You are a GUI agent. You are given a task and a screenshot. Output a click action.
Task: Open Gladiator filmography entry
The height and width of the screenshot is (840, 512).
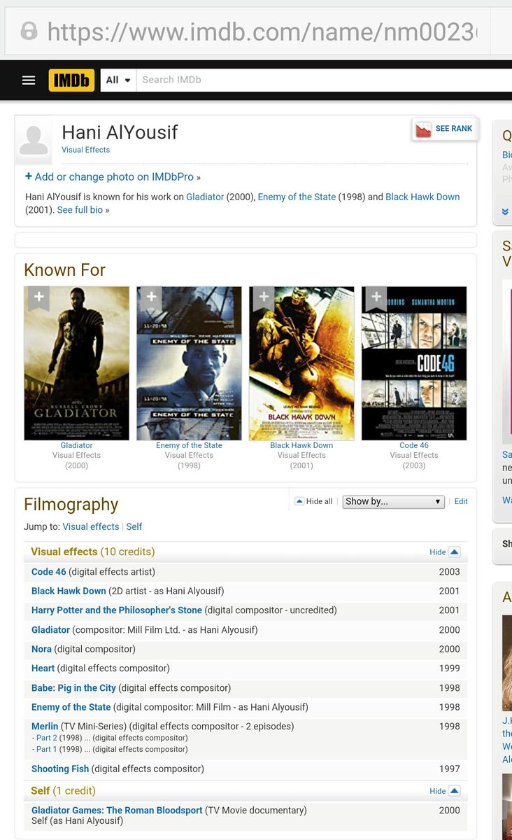(50, 630)
